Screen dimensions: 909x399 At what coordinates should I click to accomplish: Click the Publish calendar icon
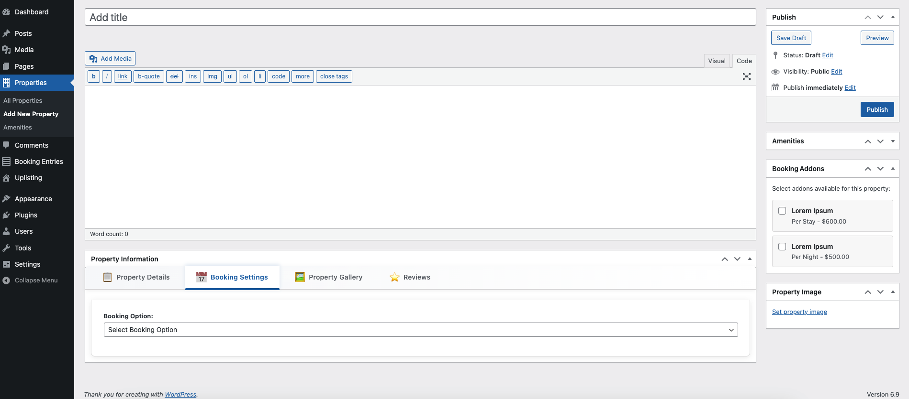(775, 87)
